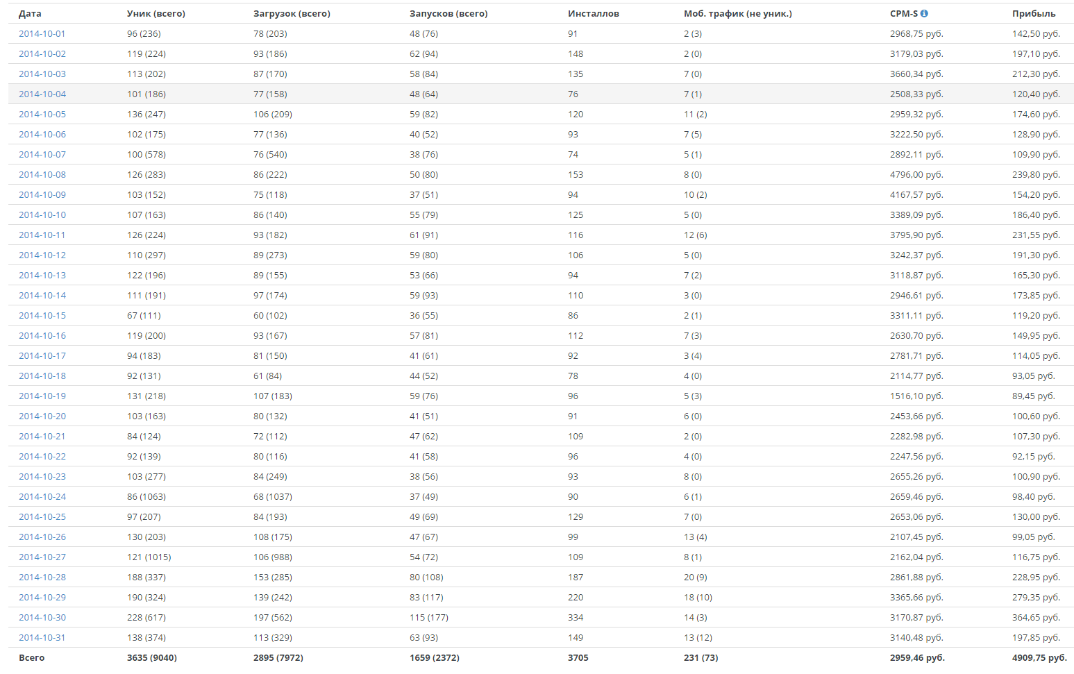Open the 2014-10-01 date link

[42, 33]
